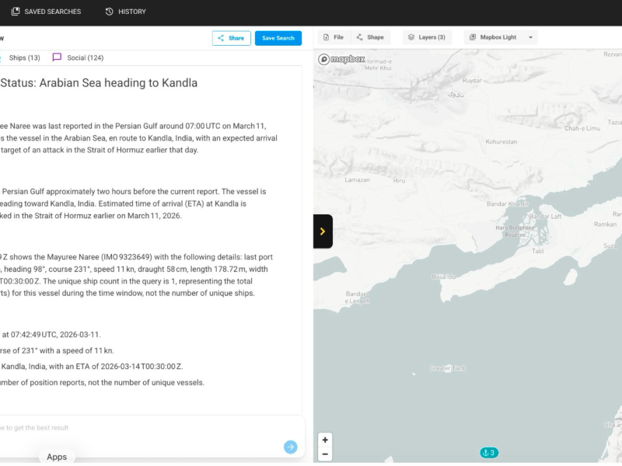This screenshot has width=622, height=466.
Task: Click the Social speech bubble icon
Action: (57, 57)
